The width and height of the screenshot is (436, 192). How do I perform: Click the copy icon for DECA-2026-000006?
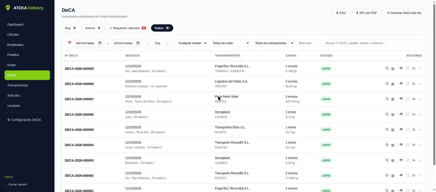click(x=387, y=114)
